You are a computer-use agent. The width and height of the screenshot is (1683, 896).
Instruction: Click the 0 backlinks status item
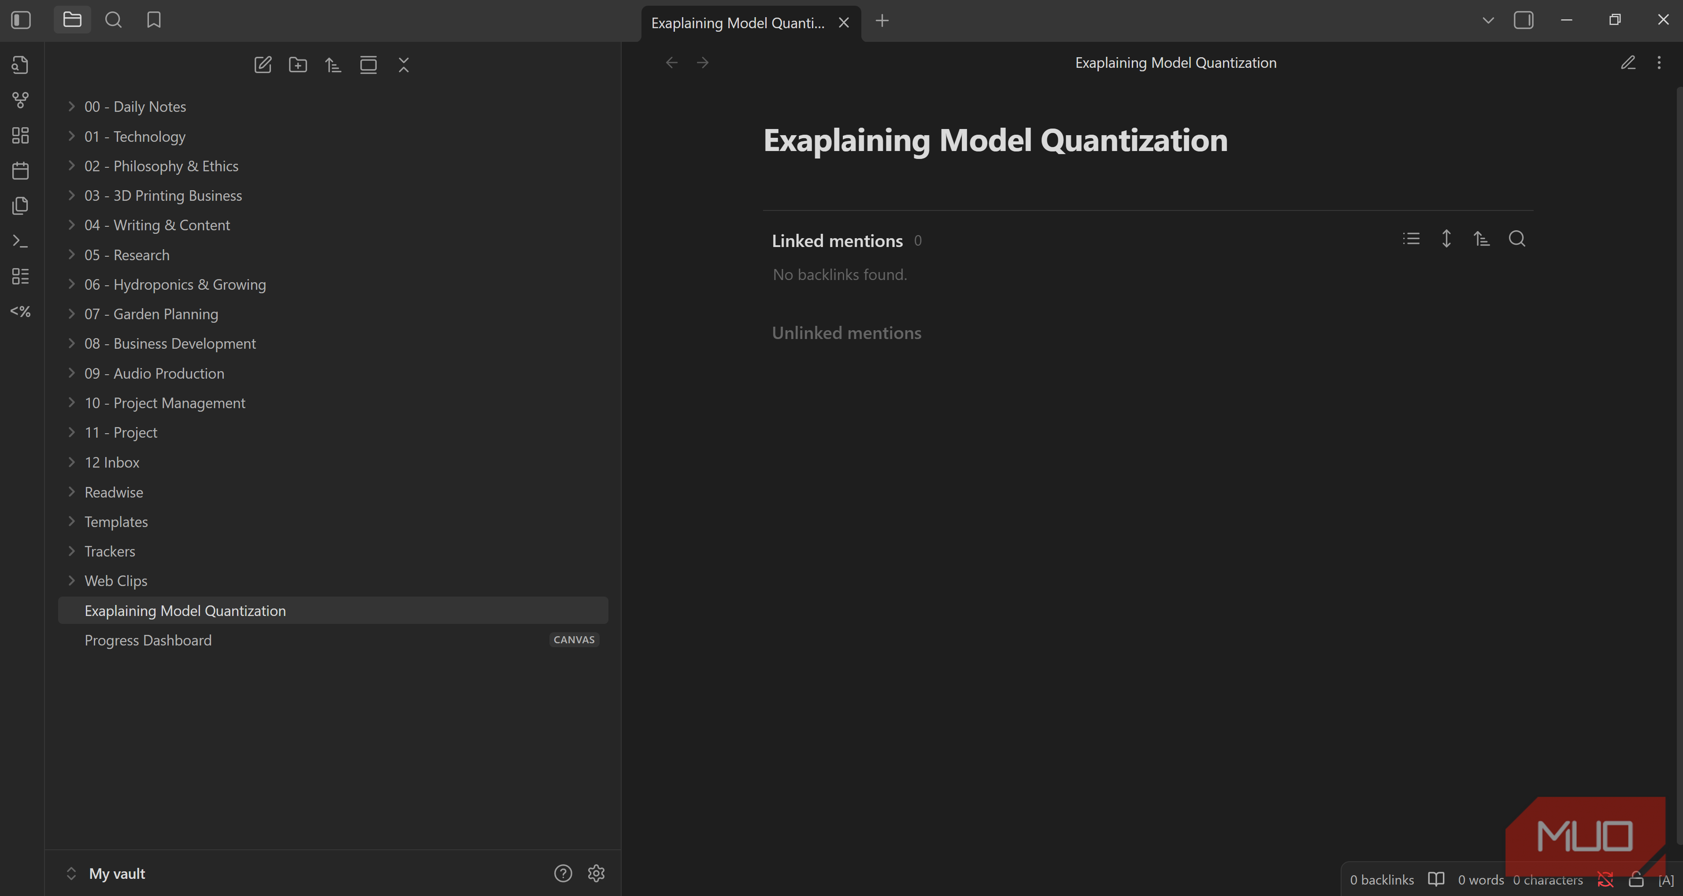(x=1382, y=880)
